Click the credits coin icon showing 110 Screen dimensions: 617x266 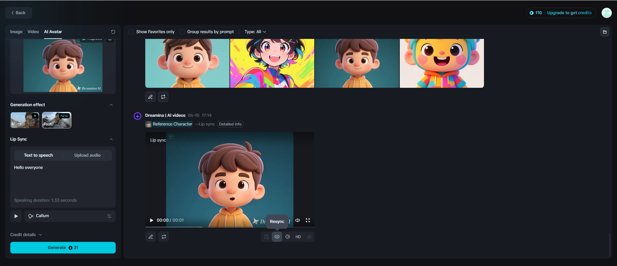pos(532,13)
